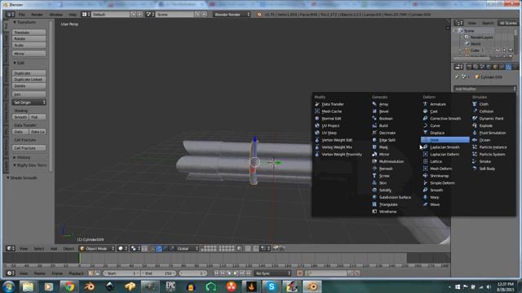Click the Delete button in Edit panel

(x=29, y=86)
